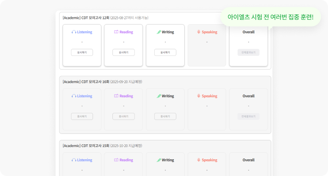This screenshot has width=328, height=176.
Task: Click the Writing pencil icon in 15회 section
Action: 159,160
